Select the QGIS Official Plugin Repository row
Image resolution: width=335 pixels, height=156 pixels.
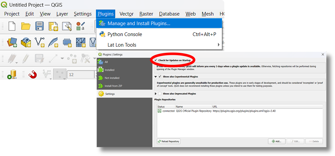click(240, 111)
